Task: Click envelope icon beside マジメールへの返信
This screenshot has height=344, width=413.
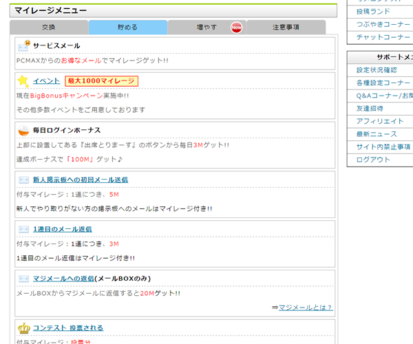Action: [x=23, y=279]
